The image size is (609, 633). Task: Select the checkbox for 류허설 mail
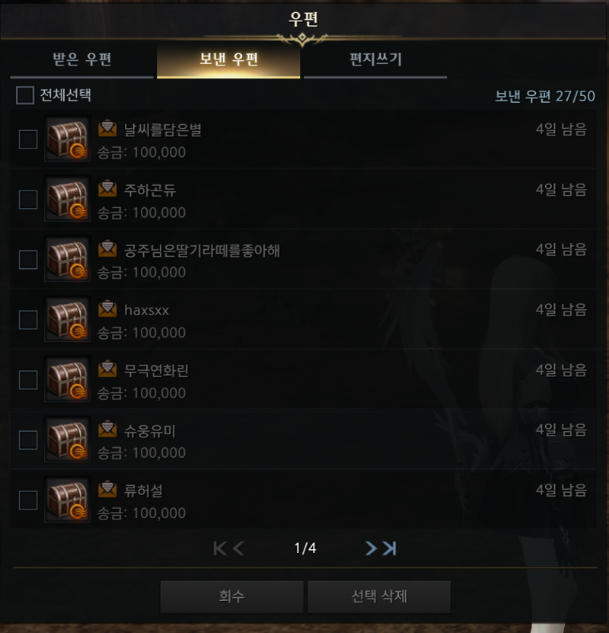28,500
